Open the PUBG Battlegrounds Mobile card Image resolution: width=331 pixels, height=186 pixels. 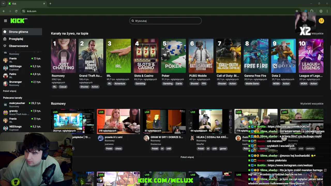201,56
